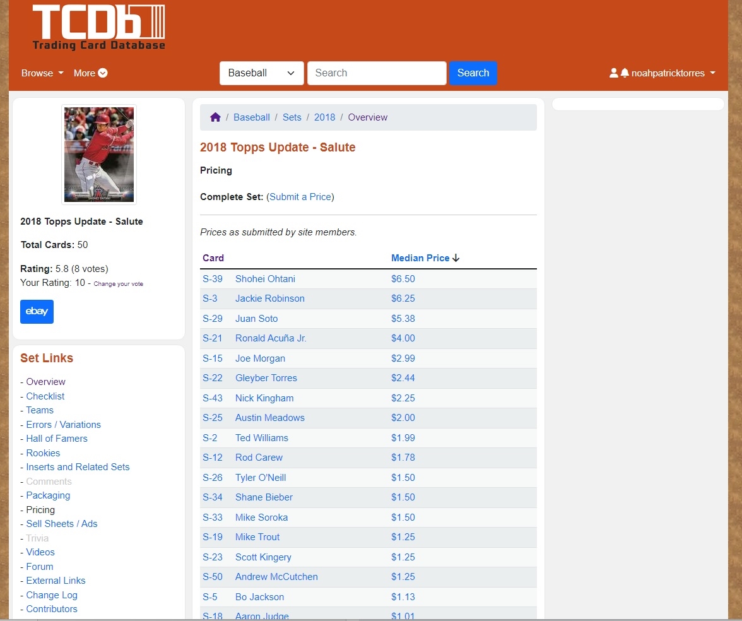
Task: Open Errors / Variations set link
Action: click(63, 425)
